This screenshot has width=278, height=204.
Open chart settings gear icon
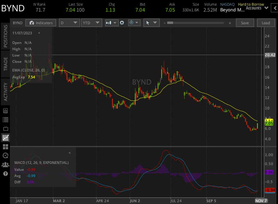point(122,23)
